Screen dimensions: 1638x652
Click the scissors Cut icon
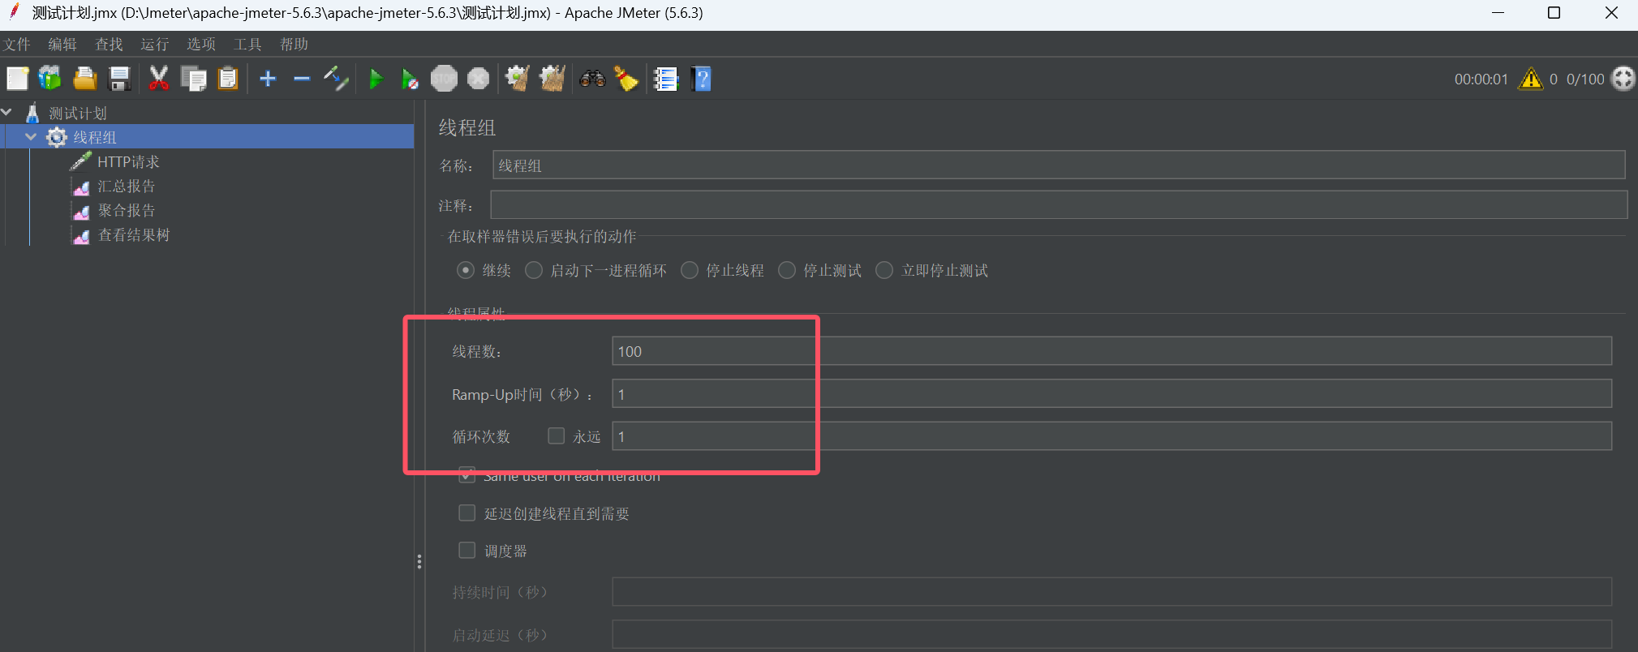[x=158, y=79]
